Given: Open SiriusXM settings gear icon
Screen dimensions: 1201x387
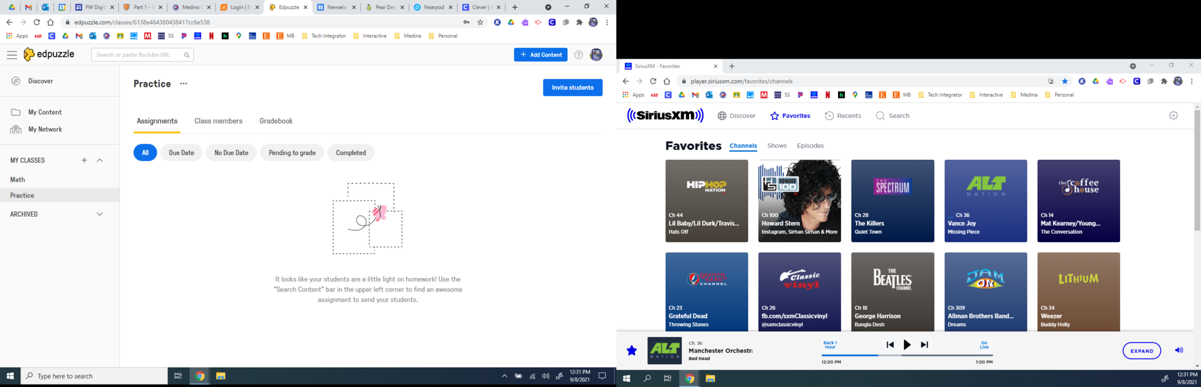Looking at the screenshot, I should point(1173,116).
